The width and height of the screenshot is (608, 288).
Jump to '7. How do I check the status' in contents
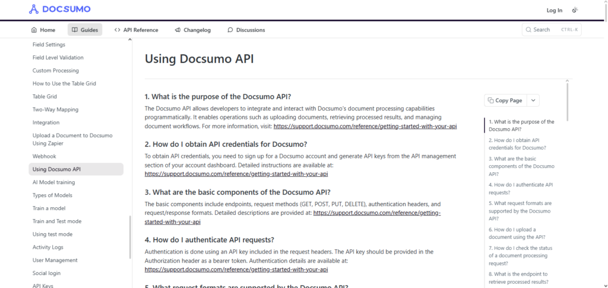pyautogui.click(x=520, y=255)
